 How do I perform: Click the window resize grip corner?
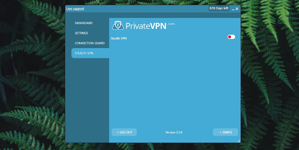click(x=239, y=141)
